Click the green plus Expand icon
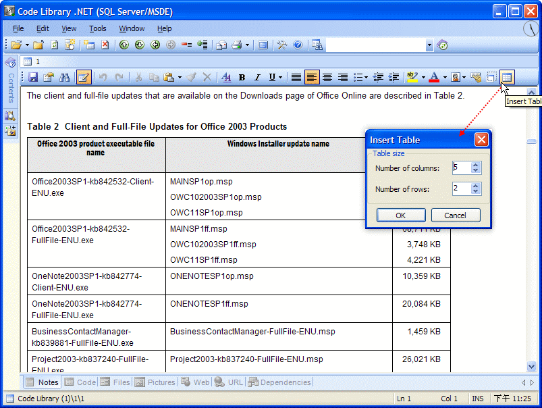The height and width of the screenshot is (408, 542). 202,45
